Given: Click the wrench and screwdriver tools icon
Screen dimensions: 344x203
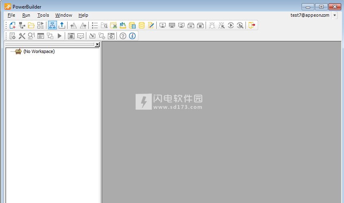Looking at the screenshot, I should point(22,36).
